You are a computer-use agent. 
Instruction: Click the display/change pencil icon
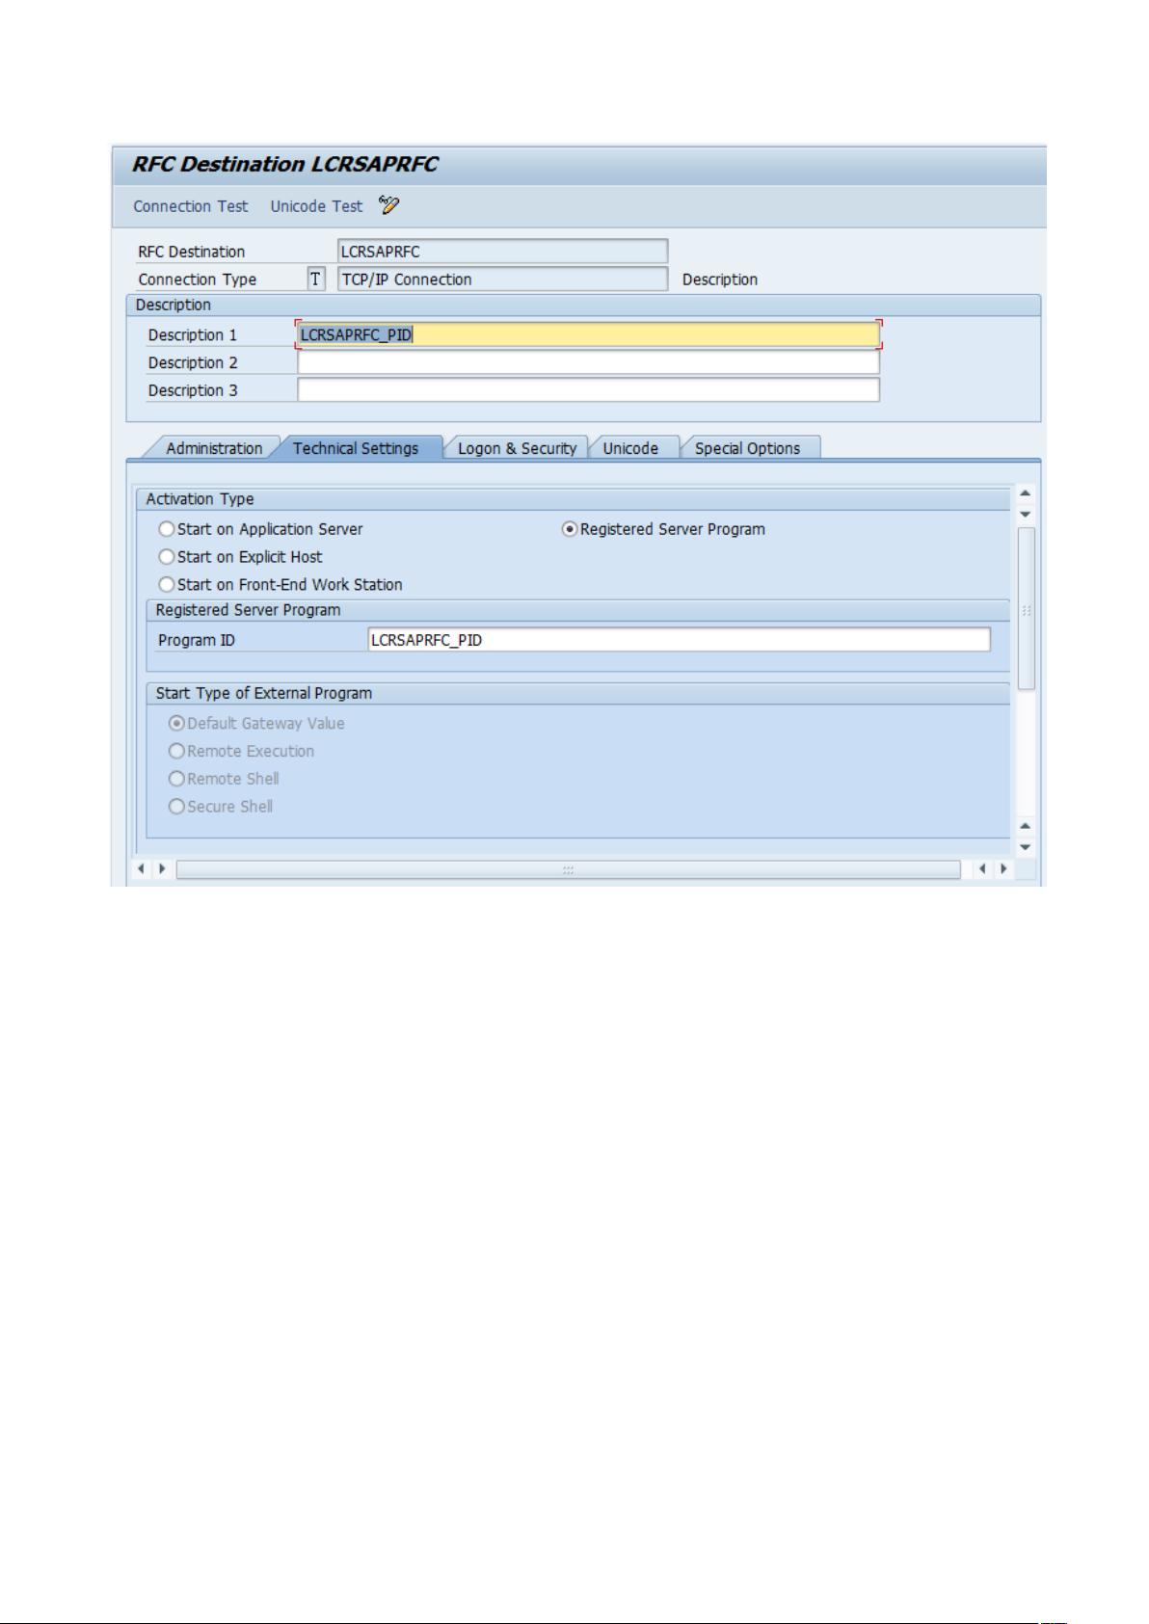pyautogui.click(x=388, y=205)
